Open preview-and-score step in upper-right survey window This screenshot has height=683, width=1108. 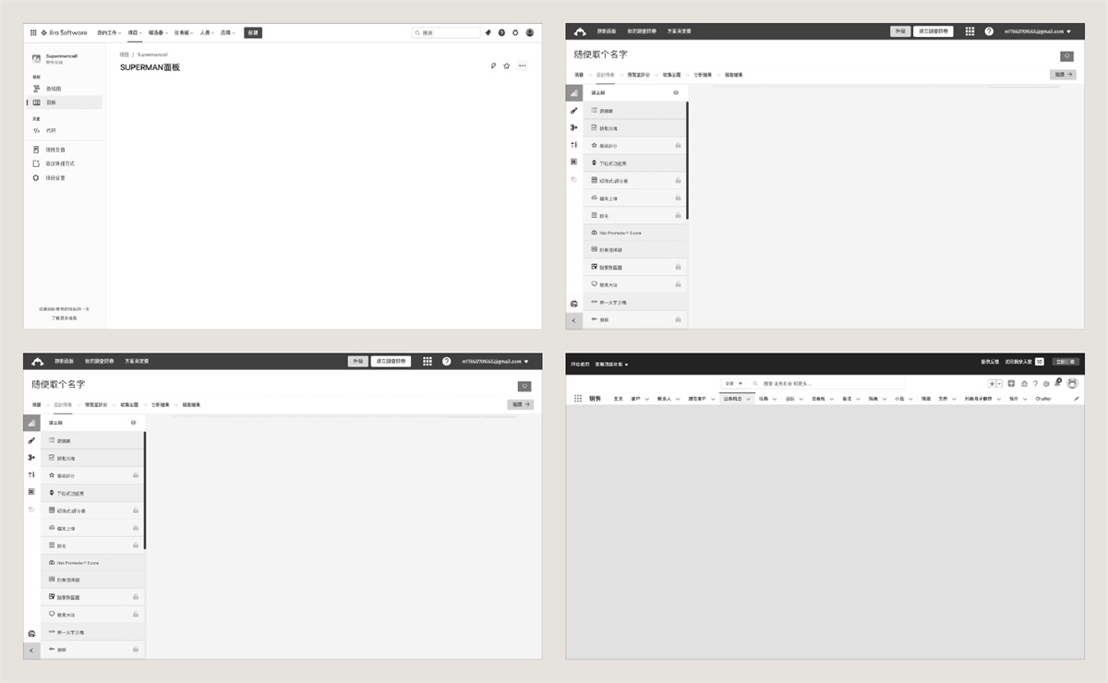pos(639,74)
